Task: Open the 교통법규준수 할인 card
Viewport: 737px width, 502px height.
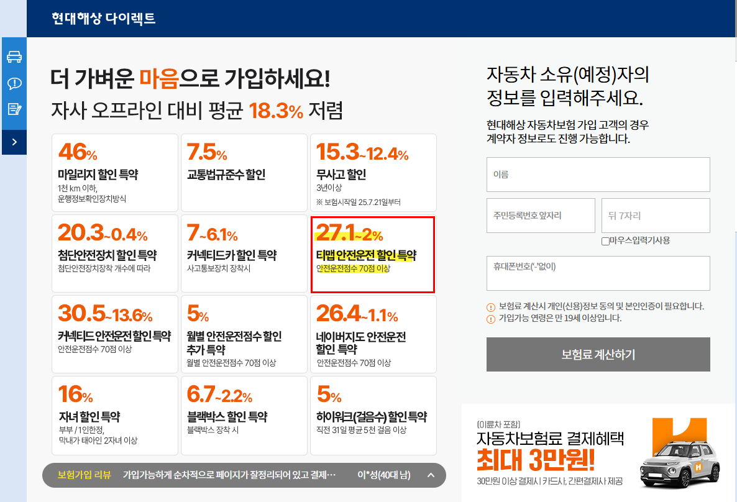Action: pyautogui.click(x=244, y=173)
